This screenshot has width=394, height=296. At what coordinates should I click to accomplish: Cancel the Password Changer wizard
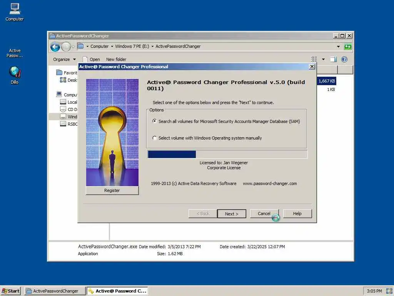pos(264,214)
